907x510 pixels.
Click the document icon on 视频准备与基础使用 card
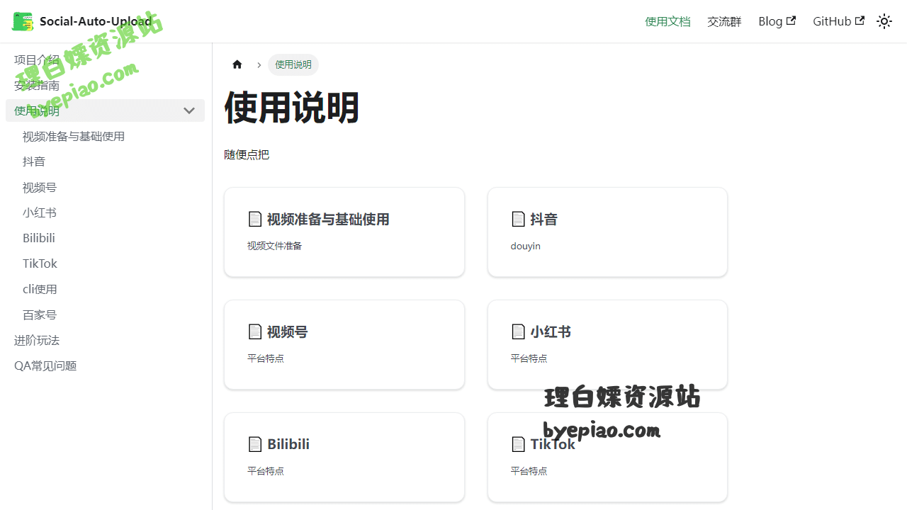click(x=255, y=219)
